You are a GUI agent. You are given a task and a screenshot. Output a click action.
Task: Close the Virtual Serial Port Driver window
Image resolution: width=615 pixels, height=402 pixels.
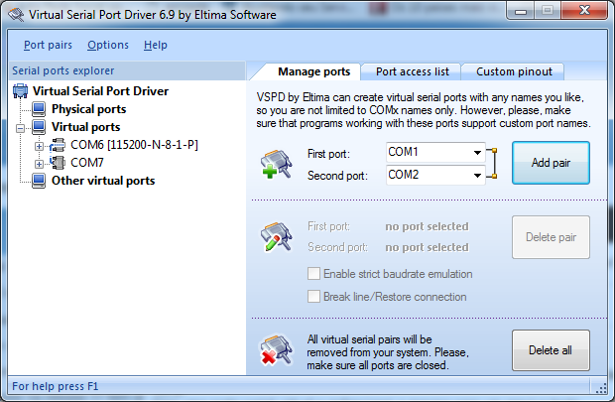click(584, 11)
